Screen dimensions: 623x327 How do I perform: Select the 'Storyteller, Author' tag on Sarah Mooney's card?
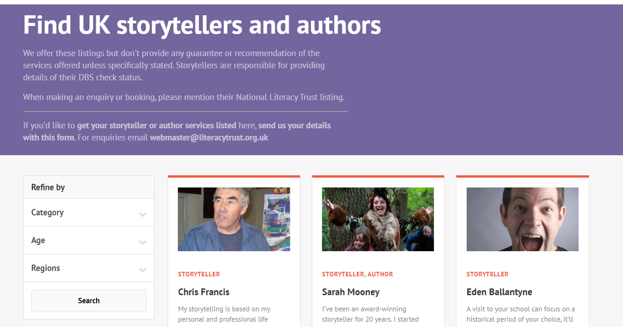click(x=358, y=274)
